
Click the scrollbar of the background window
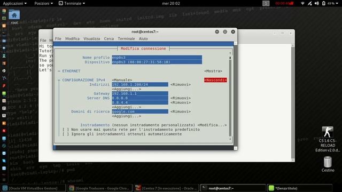293,102
